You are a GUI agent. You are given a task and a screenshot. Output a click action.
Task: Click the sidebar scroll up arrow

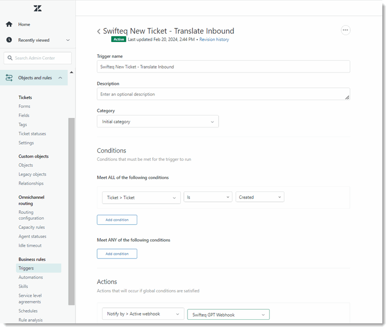coord(71,72)
